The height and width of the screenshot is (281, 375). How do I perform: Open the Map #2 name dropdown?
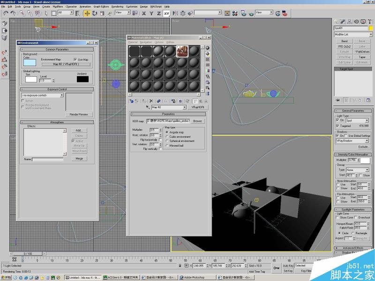tap(184, 107)
